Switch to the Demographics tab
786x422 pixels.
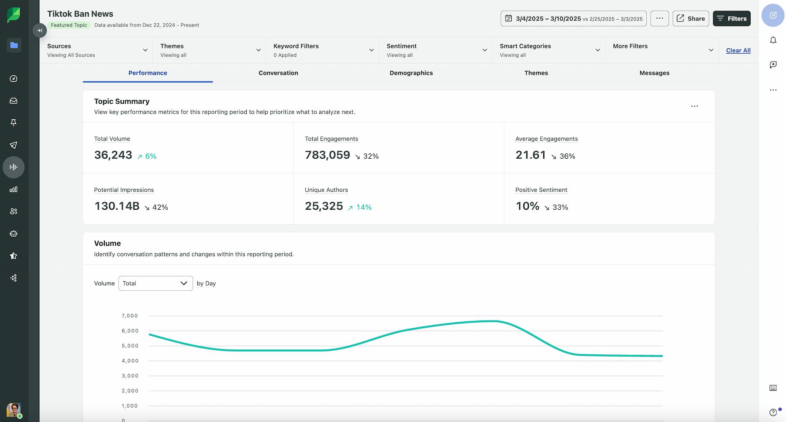coord(411,73)
